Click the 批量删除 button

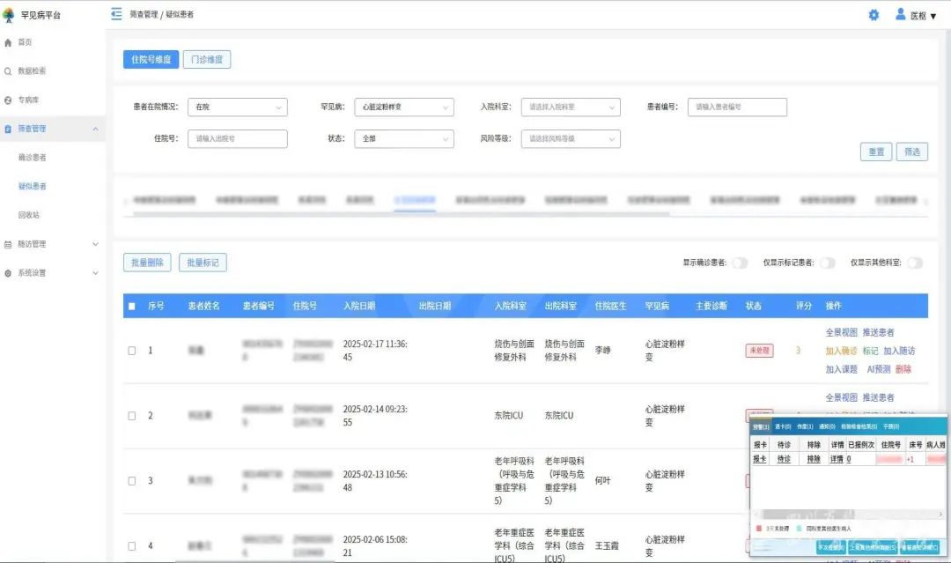(147, 263)
